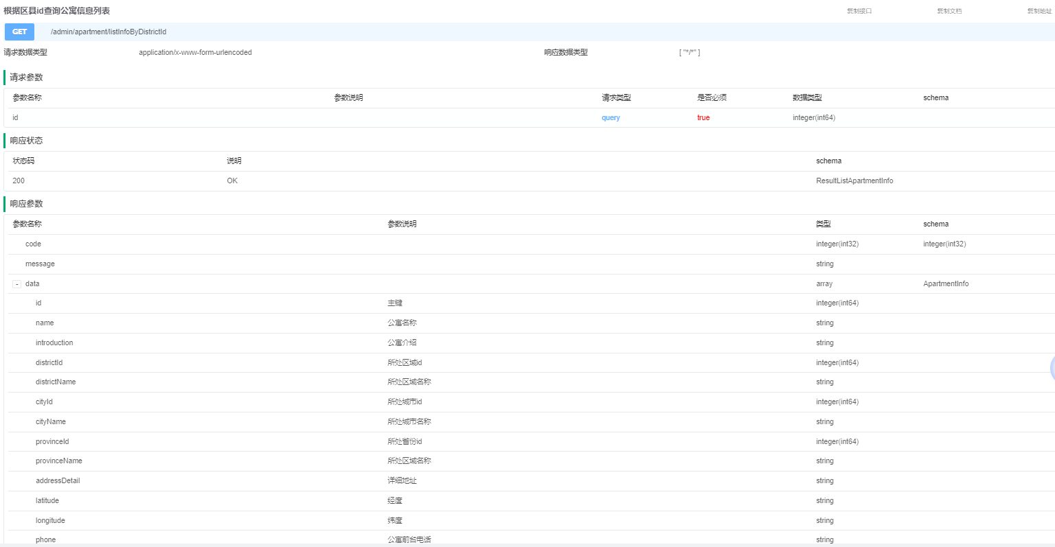Click integer(int32) in the schema column

[944, 244]
